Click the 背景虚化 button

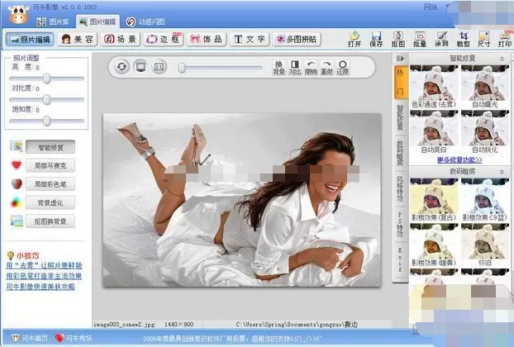tap(50, 203)
